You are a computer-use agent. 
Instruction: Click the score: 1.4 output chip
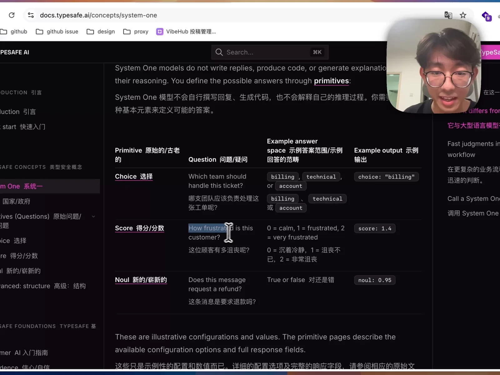(x=375, y=228)
